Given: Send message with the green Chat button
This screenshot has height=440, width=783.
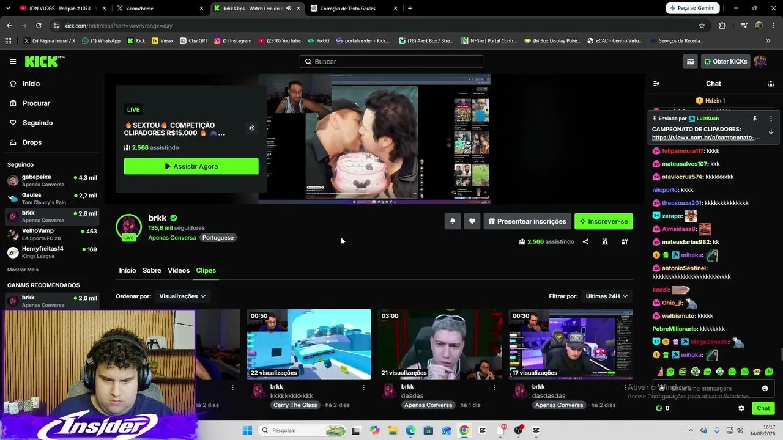Looking at the screenshot, I should point(763,408).
